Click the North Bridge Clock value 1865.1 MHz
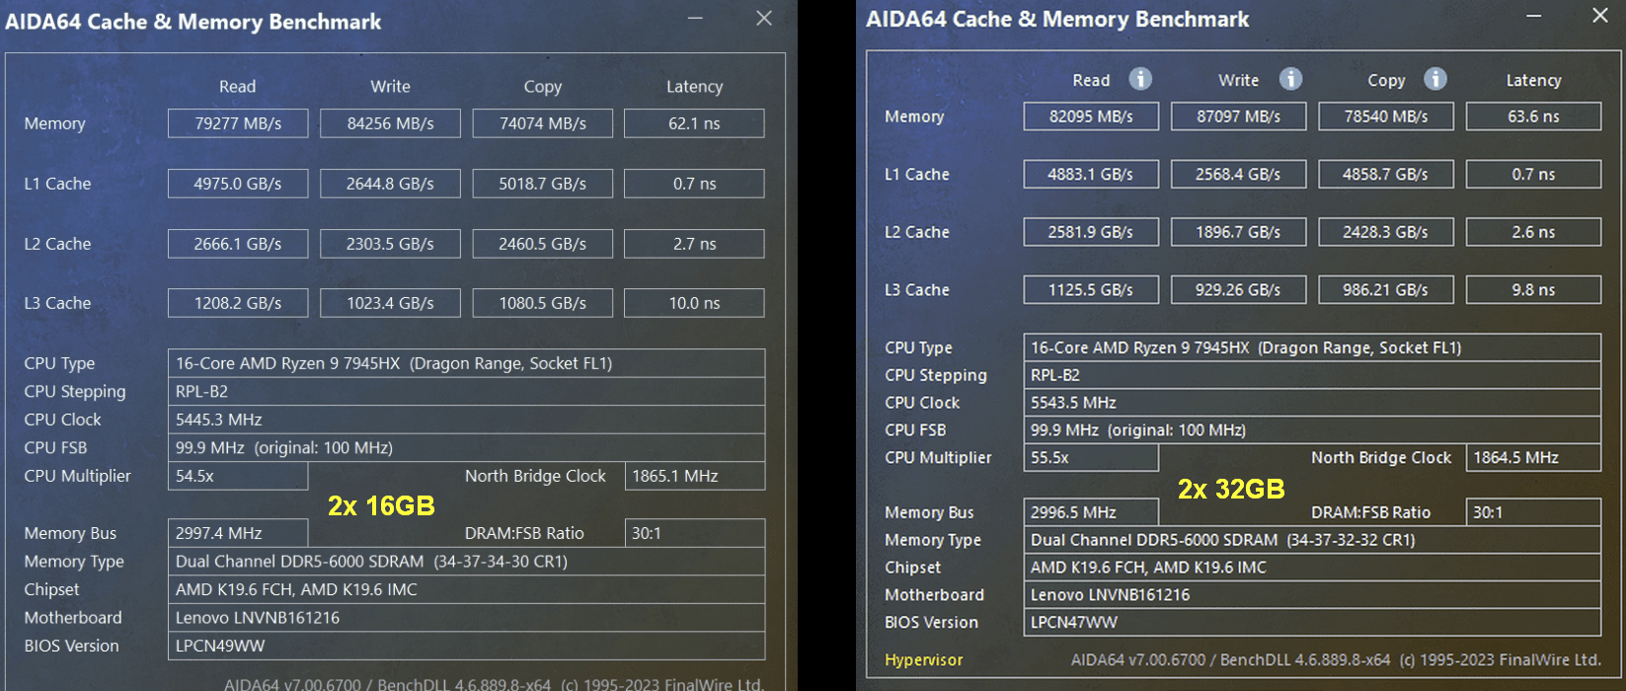 click(x=694, y=476)
